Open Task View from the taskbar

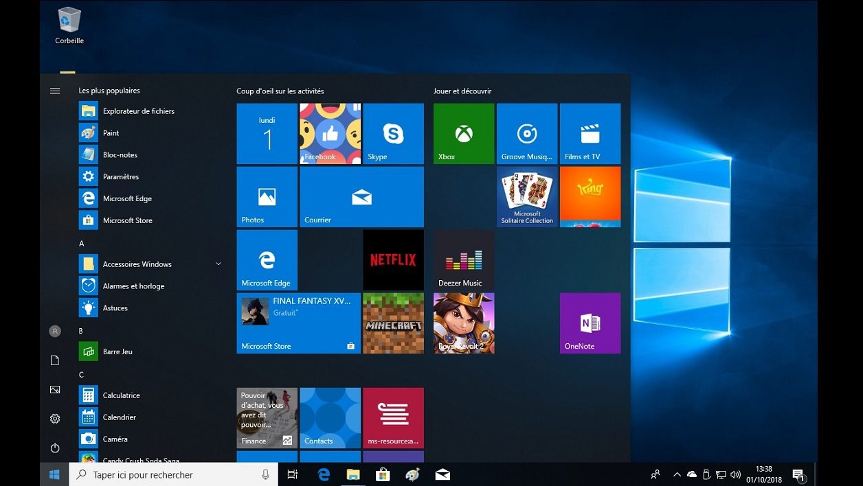292,474
